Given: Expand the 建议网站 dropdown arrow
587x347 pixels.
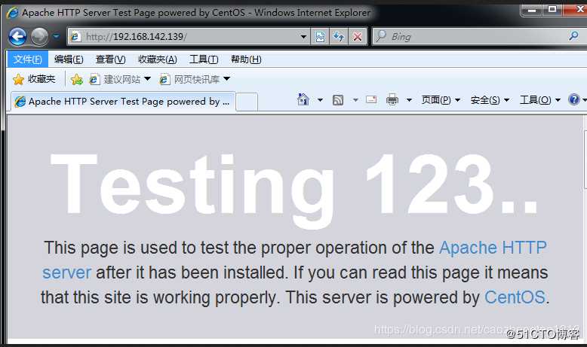Looking at the screenshot, I should coord(147,79).
